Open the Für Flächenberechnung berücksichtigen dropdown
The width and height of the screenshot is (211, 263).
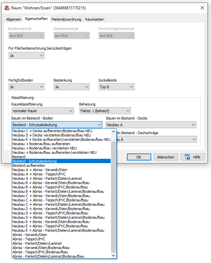tap(26, 56)
